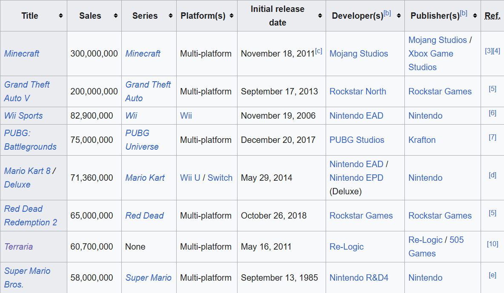Viewport: 504px width, 293px height.
Task: Open Nintendo publisher link in Mario Kart row
Action: (x=425, y=178)
